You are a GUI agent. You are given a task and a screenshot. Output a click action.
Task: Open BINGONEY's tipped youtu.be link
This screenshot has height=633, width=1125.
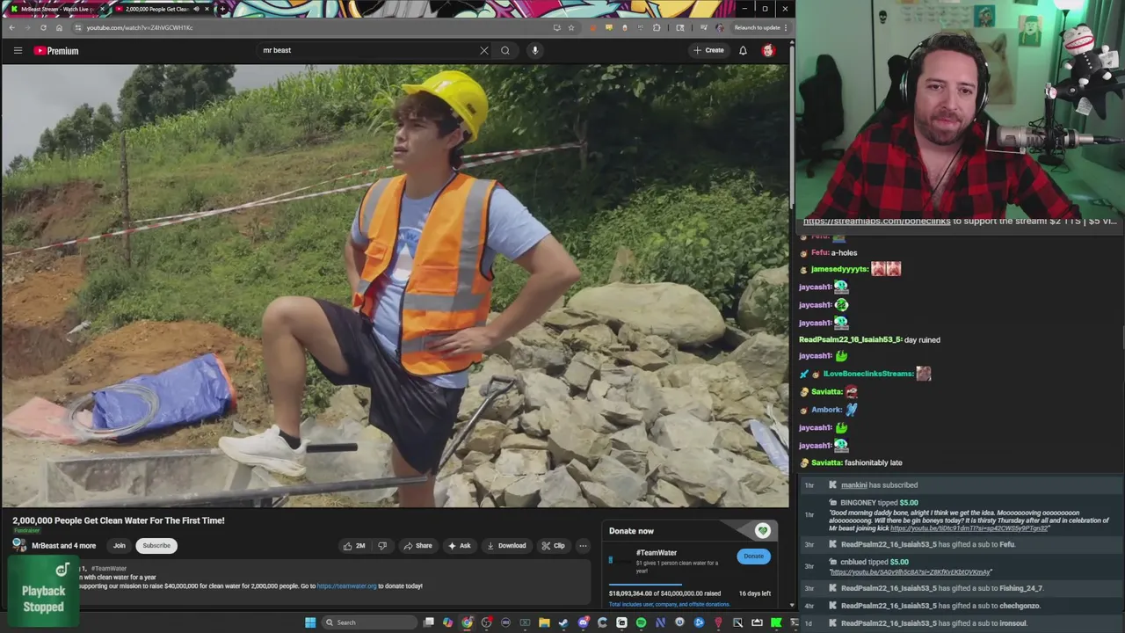[x=969, y=528]
